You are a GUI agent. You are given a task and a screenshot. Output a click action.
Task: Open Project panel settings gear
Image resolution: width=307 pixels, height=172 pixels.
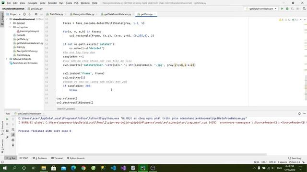tap(36, 14)
